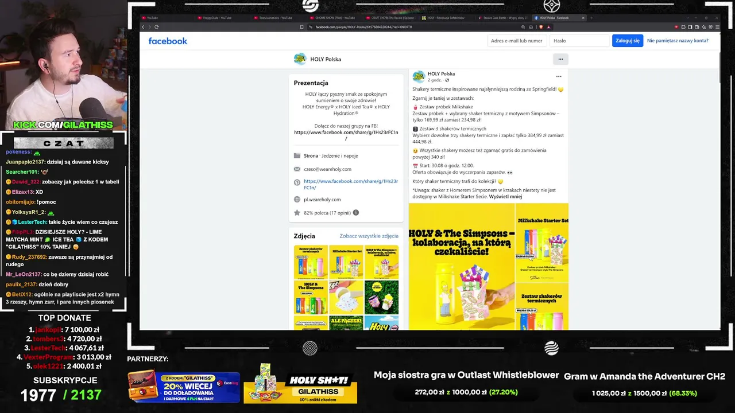The height and width of the screenshot is (413, 735).
Task: Open the pl.weareholy.com website link
Action: 322,199
